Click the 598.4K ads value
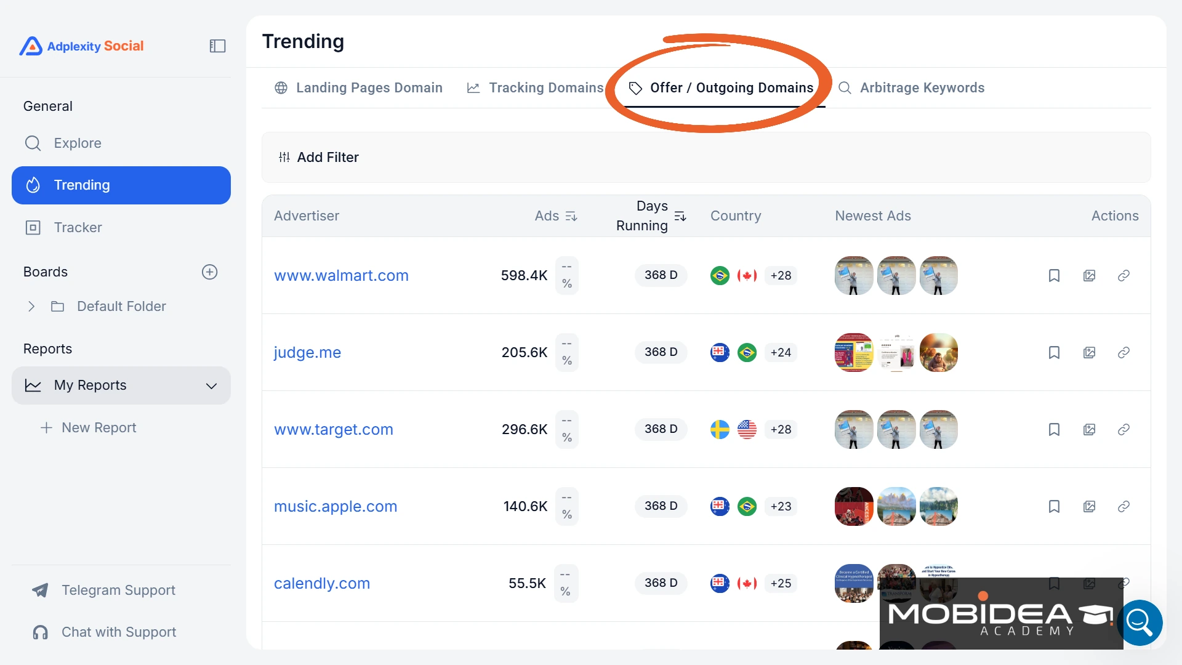1182x665 pixels. [x=524, y=275]
